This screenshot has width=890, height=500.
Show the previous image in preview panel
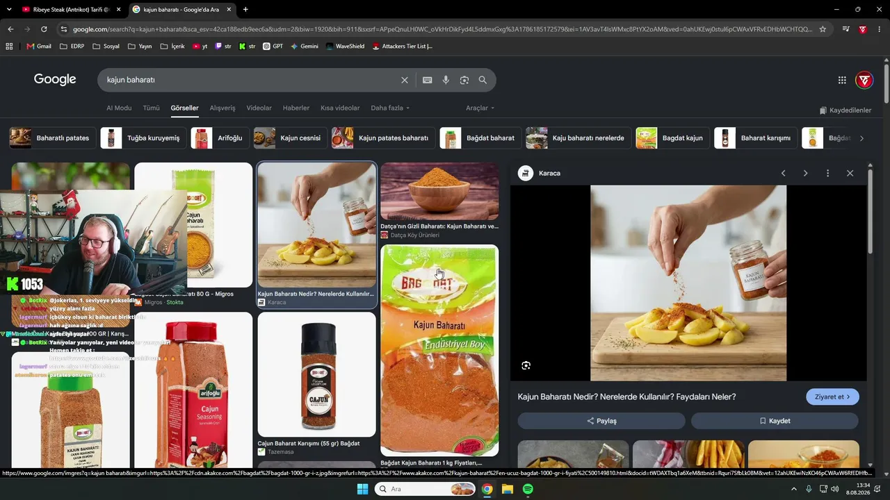[784, 173]
